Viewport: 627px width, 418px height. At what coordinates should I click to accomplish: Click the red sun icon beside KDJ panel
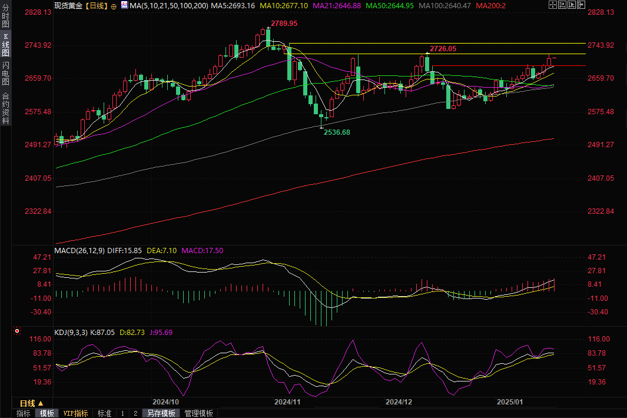(16, 331)
